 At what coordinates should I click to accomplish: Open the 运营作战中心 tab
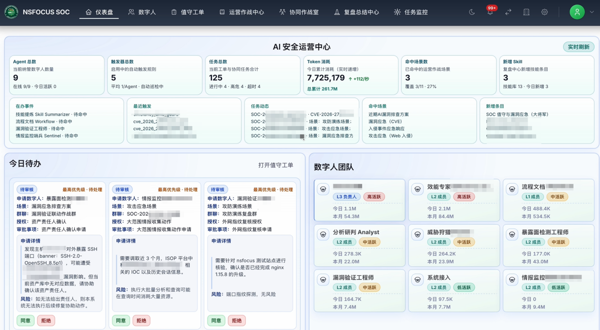[242, 12]
